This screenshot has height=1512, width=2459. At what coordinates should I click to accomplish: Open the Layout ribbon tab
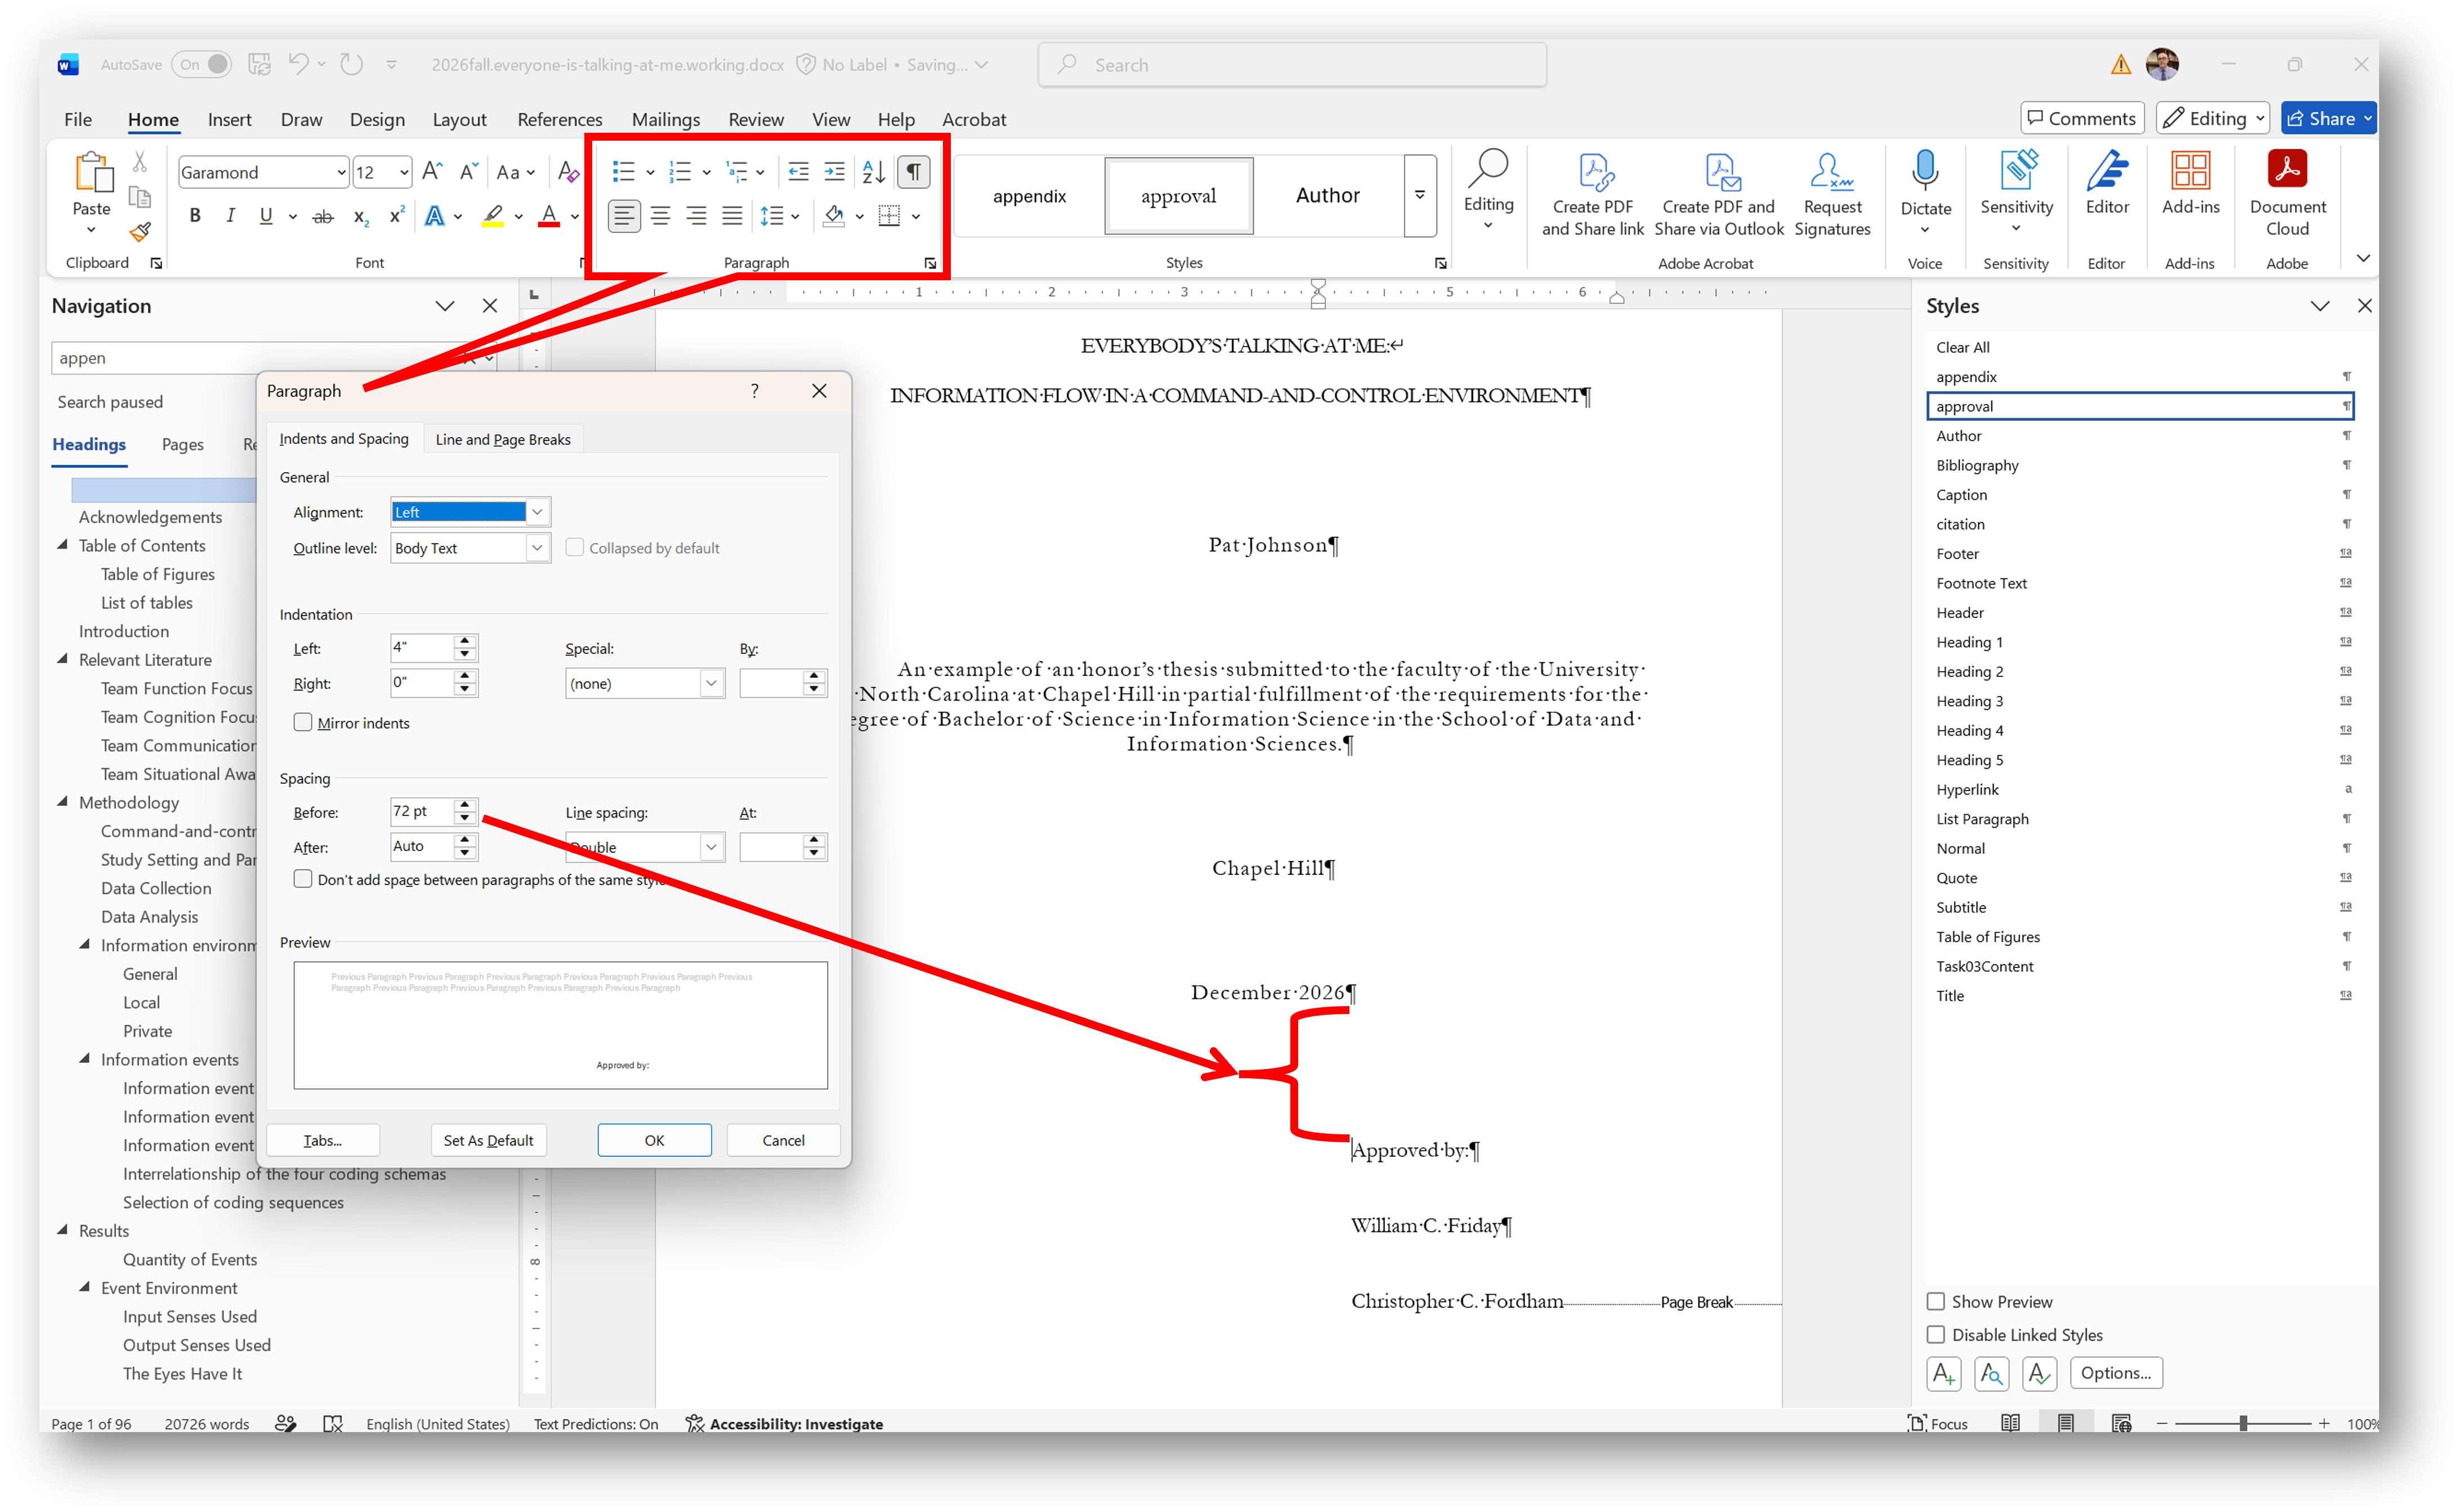(459, 119)
